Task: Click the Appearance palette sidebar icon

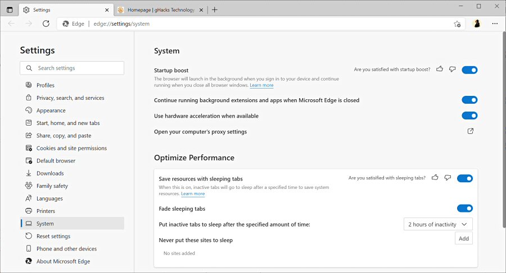Action: [x=29, y=110]
